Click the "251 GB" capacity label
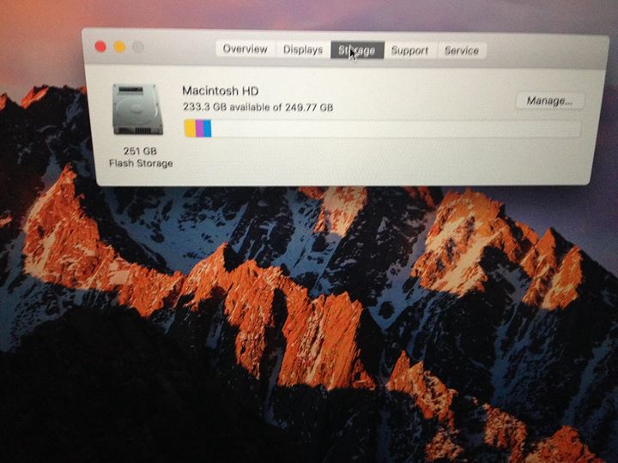The image size is (618, 463). pyautogui.click(x=140, y=151)
